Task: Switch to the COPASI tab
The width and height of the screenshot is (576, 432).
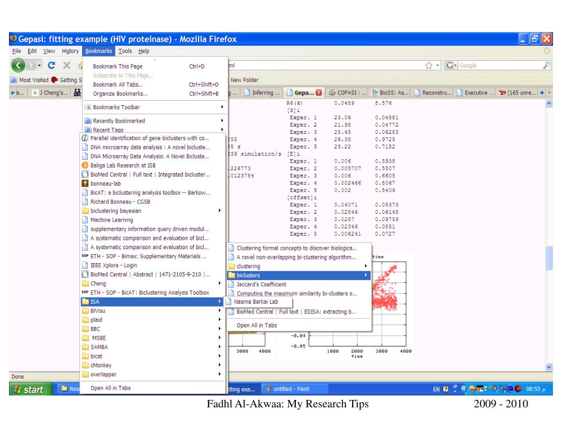Action: (346, 93)
